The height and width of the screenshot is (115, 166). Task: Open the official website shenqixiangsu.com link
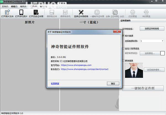click(76, 65)
